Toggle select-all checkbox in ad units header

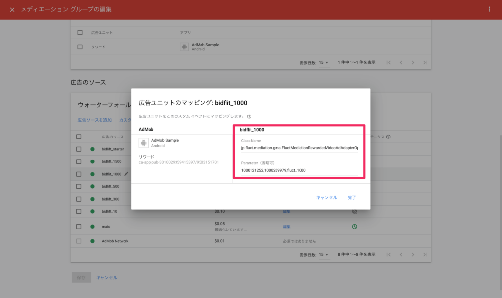(80, 33)
